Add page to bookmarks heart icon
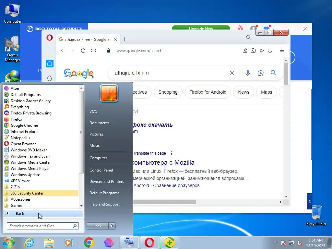Viewport: 332px width, 249px height. click(270, 51)
